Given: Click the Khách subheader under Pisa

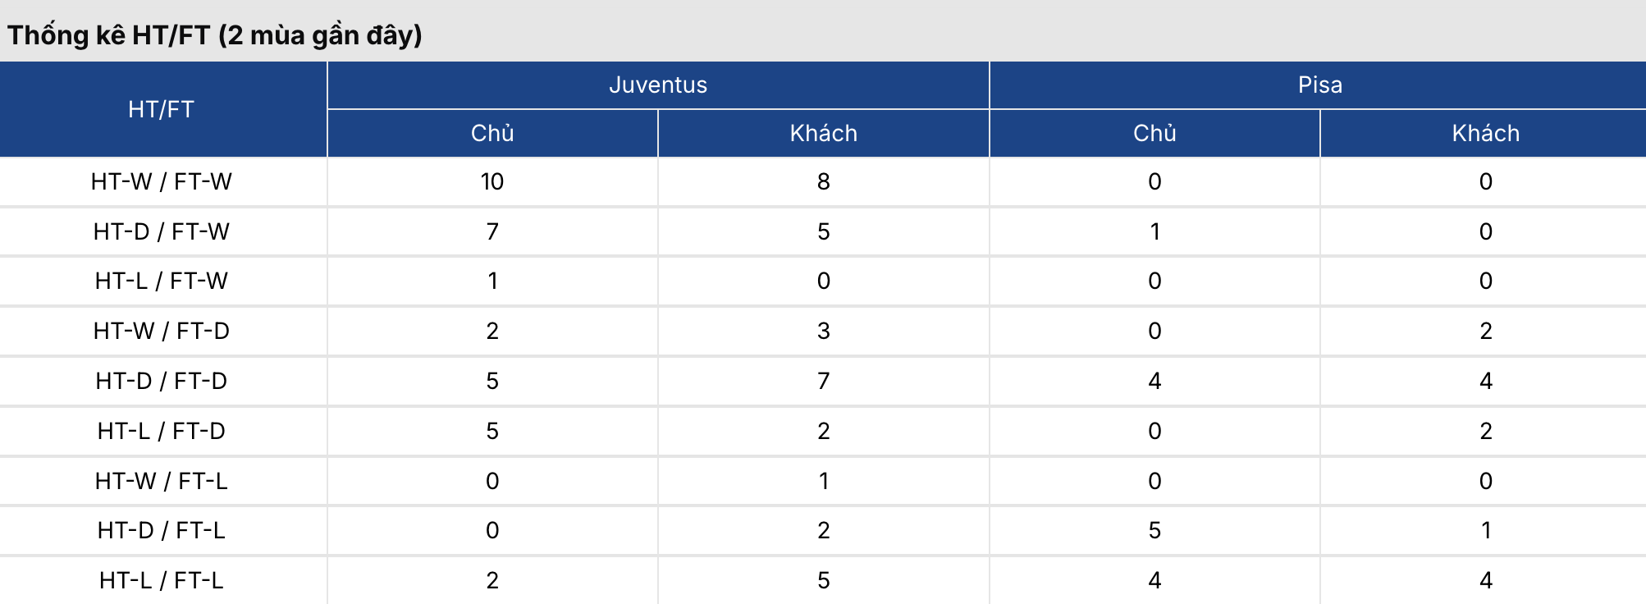Looking at the screenshot, I should (1485, 133).
